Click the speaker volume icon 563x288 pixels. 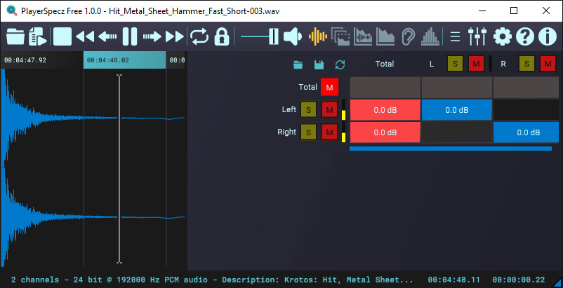pyautogui.click(x=293, y=36)
